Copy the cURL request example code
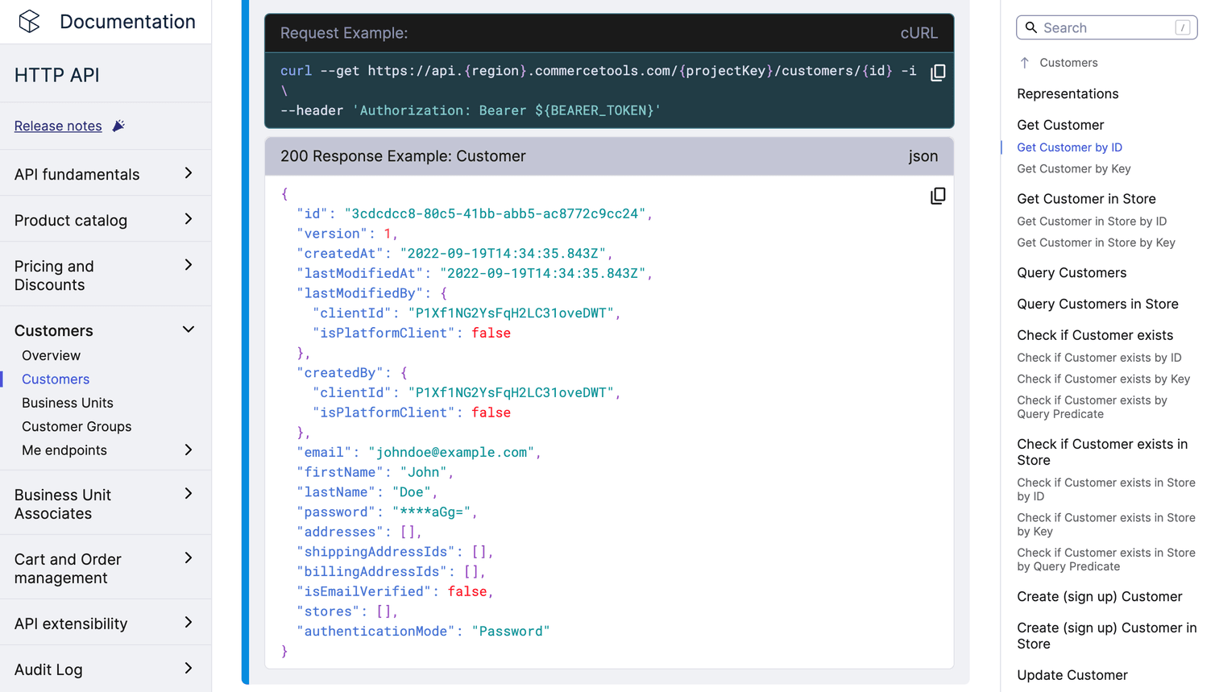Viewport: 1215px width, 692px height. click(x=937, y=73)
